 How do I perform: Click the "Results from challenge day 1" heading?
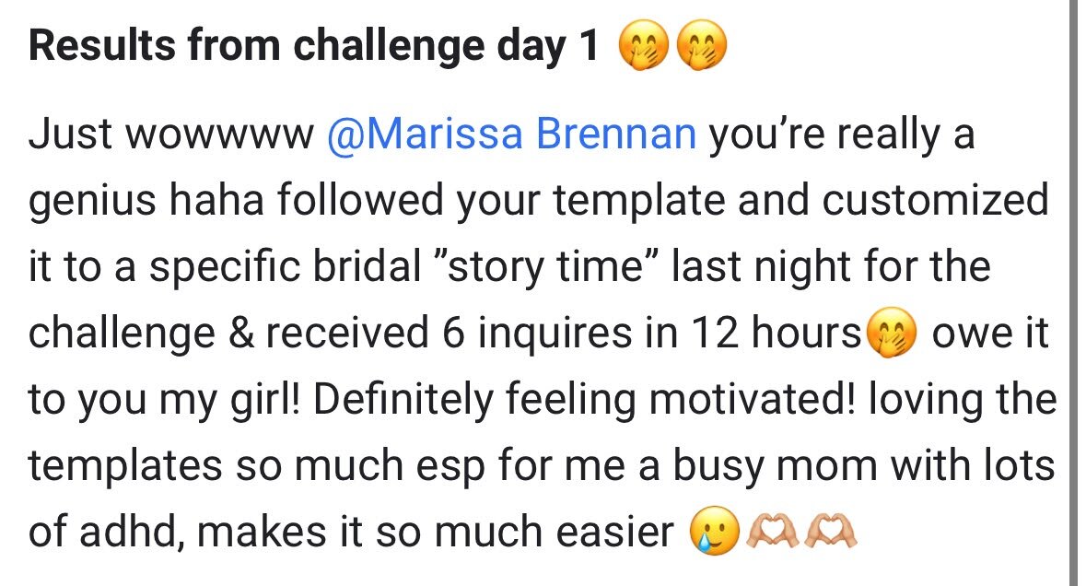pos(314,46)
